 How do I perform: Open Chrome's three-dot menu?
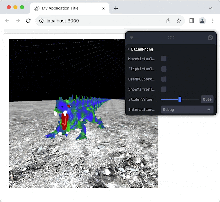click(x=213, y=21)
